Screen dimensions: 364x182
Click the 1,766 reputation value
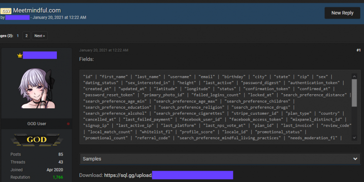58,177
